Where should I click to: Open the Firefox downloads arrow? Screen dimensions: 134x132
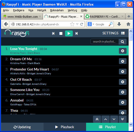click(119, 24)
